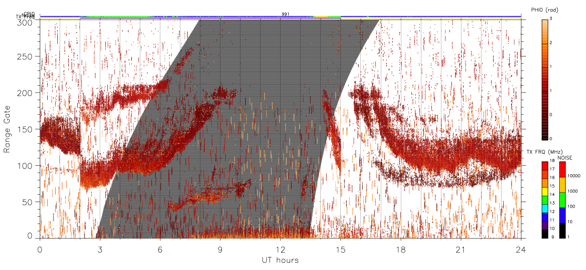This screenshot has width=586, height=270.
Task: Click the 'UT hours' x-axis title
Action: tap(280, 260)
